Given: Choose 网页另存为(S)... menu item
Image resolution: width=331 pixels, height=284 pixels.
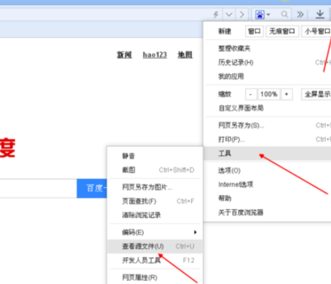Looking at the screenshot, I should click(x=268, y=126).
